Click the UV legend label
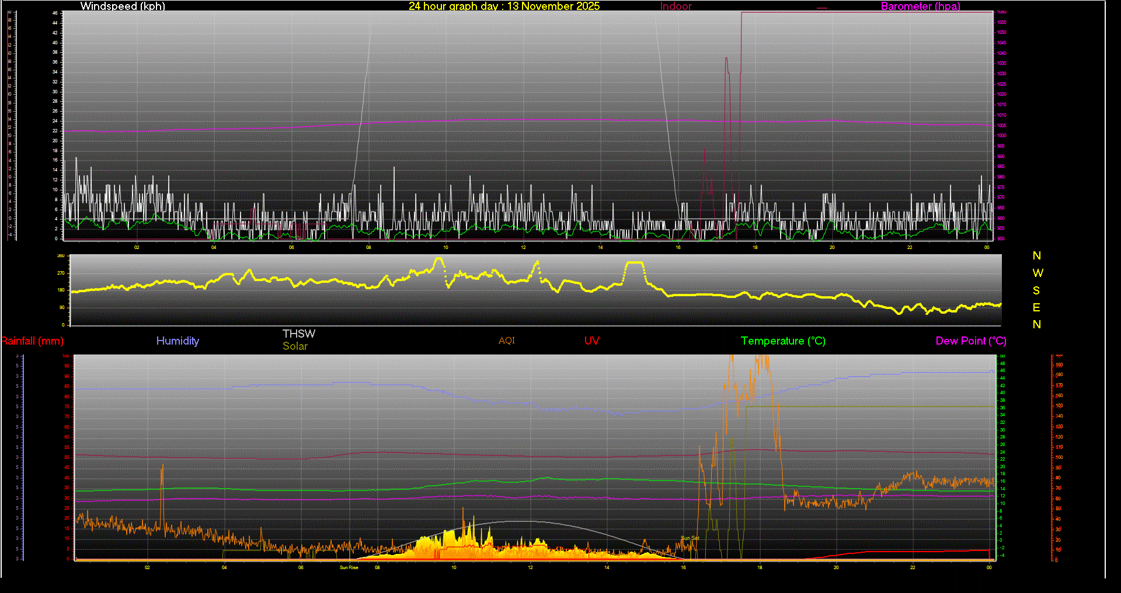 [591, 341]
